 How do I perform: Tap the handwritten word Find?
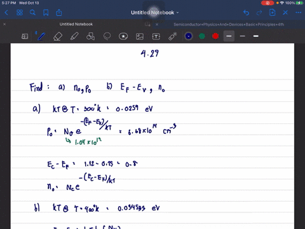[36, 87]
